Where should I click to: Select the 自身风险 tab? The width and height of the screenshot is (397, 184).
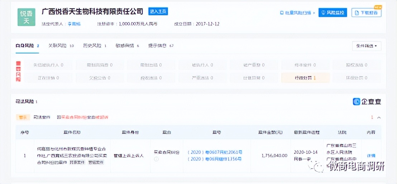27,46
